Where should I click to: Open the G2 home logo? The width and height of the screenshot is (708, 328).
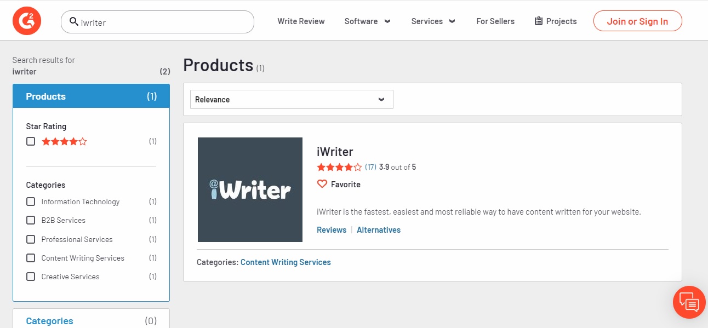26,21
